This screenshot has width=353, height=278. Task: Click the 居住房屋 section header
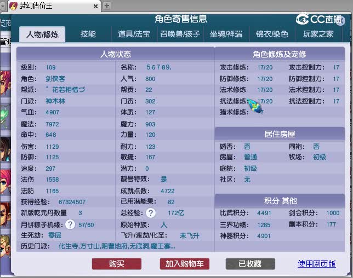(280, 134)
